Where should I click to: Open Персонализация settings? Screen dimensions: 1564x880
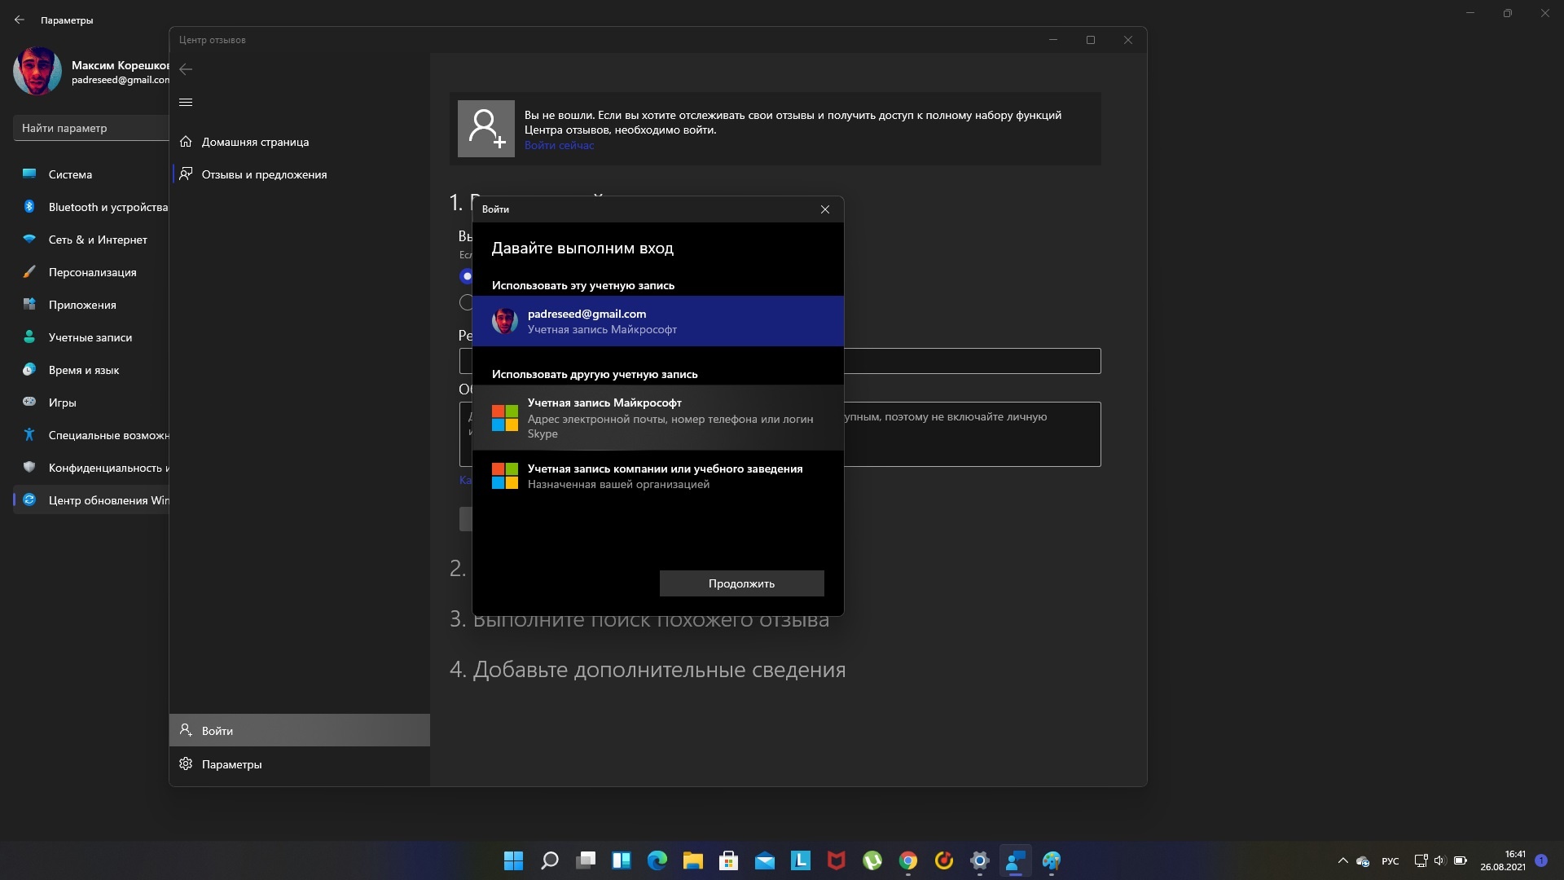(x=91, y=272)
